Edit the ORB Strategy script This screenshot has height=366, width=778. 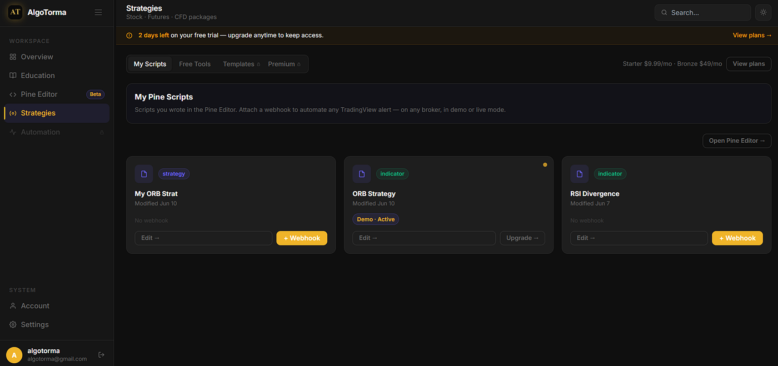pos(424,238)
